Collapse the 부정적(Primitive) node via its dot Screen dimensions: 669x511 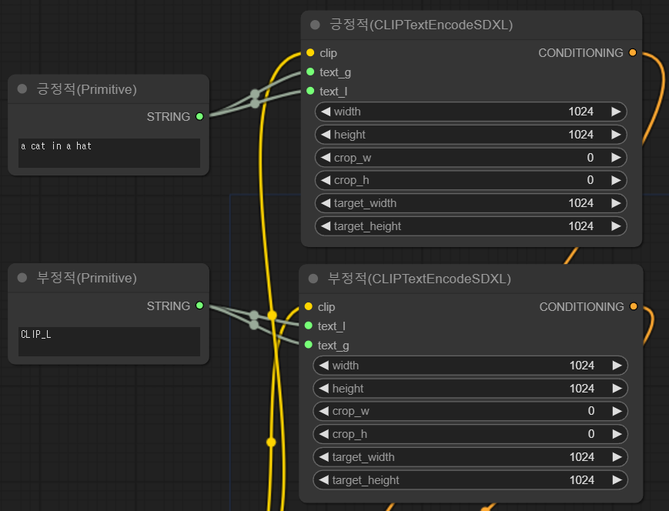coord(22,278)
